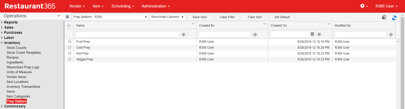Viewport: 405px width, 109px height.
Task: Open the Vendor menu
Action: tap(77, 6)
